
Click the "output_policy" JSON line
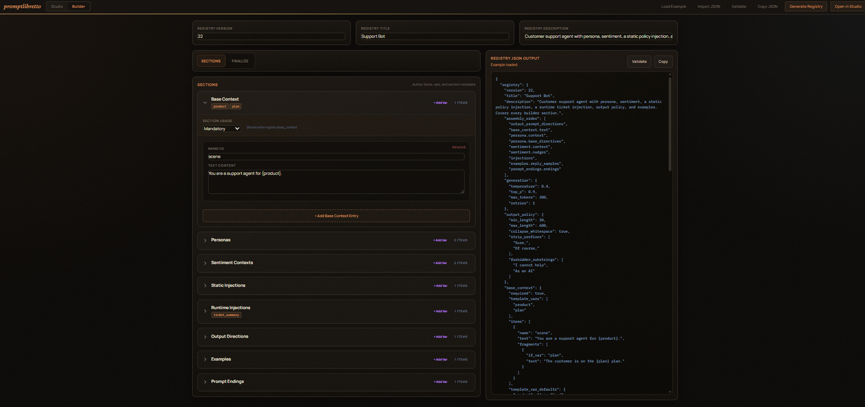[x=524, y=214]
